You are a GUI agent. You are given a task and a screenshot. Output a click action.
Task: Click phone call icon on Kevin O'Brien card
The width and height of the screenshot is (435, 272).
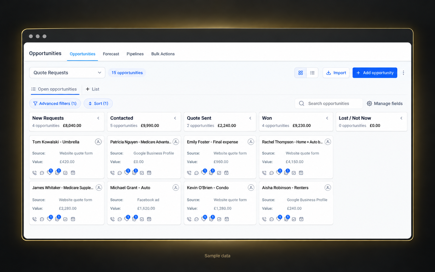(x=189, y=219)
